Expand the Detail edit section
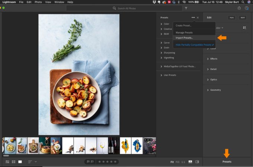Viewport: 253px width, 167px height. click(212, 69)
